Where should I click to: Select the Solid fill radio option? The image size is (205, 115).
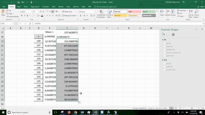click(165, 47)
